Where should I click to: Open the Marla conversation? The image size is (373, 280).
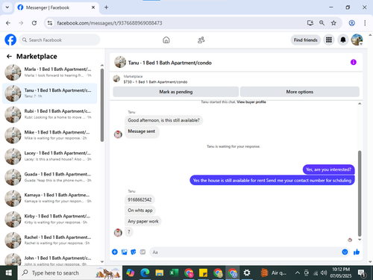50,72
